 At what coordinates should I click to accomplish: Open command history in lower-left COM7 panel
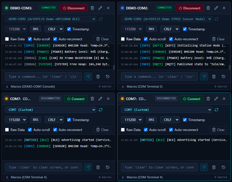pyautogui.click(x=108, y=167)
